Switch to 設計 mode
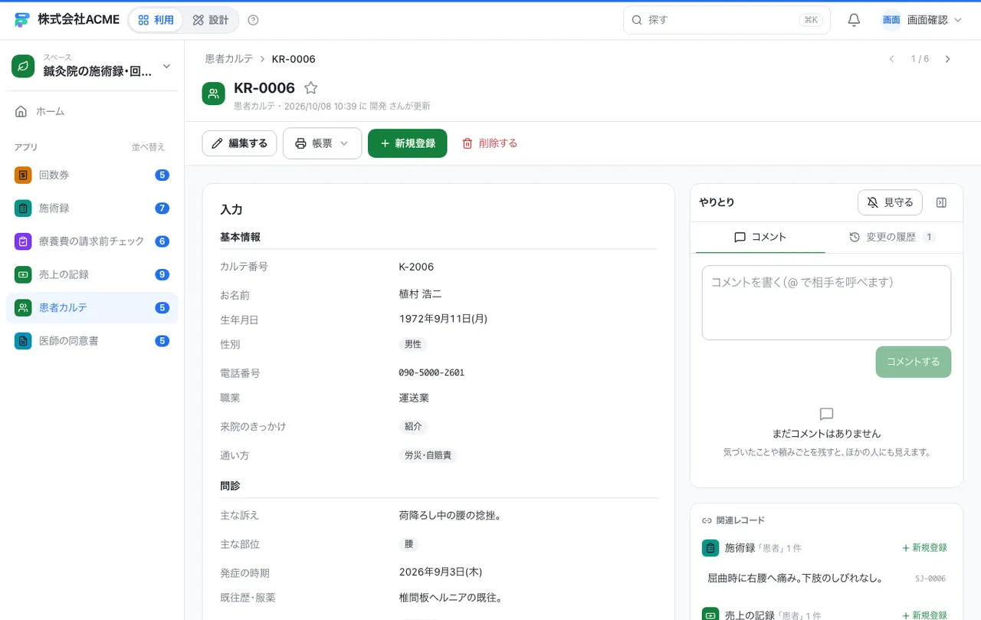 pos(211,20)
